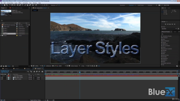180x101 pixels.
Task: Expand the Solids folder in Project panel
Action: 1,36
